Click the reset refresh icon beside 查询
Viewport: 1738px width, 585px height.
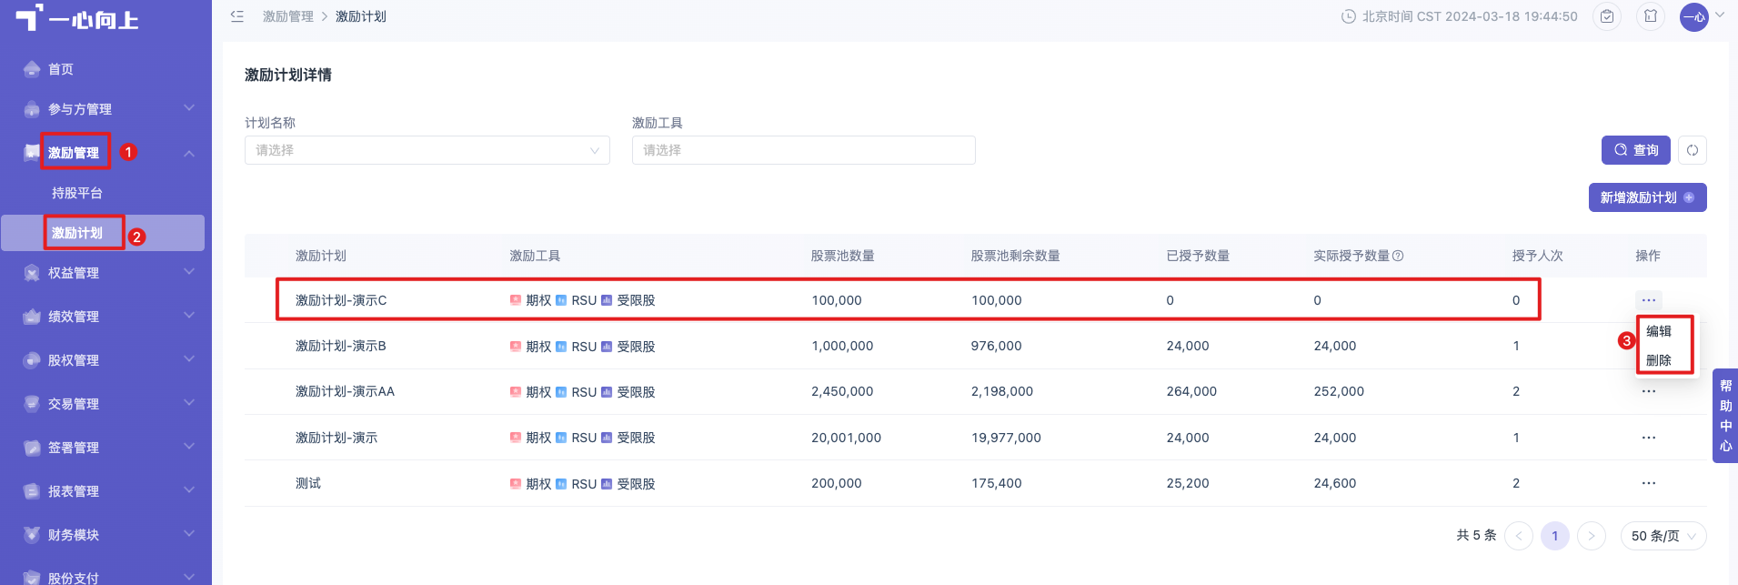pos(1692,150)
